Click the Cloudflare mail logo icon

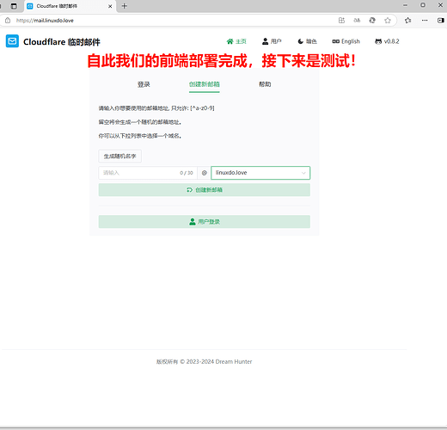(12, 41)
